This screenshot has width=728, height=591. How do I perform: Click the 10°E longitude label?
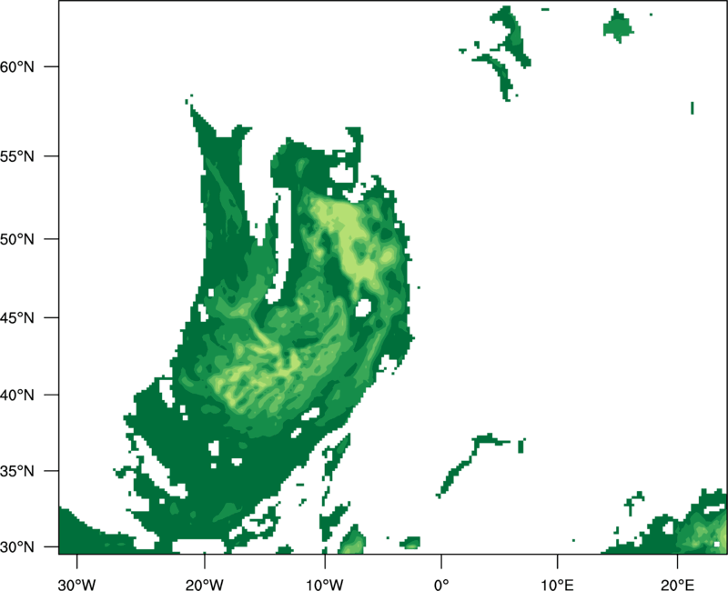tap(557, 585)
